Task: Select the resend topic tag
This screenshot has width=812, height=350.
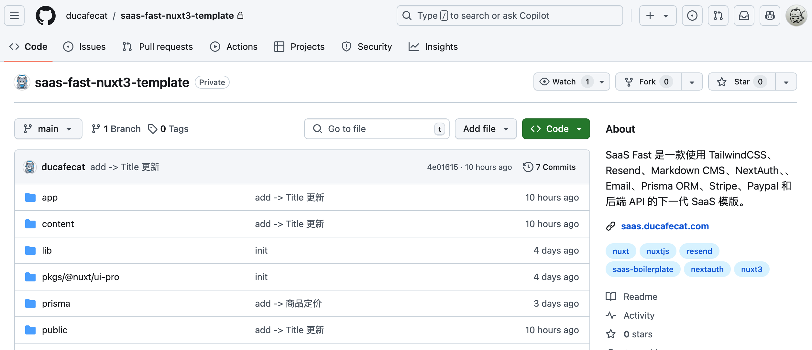Action: point(699,251)
